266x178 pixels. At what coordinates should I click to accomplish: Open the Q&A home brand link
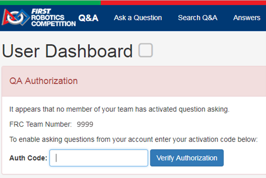[88, 18]
